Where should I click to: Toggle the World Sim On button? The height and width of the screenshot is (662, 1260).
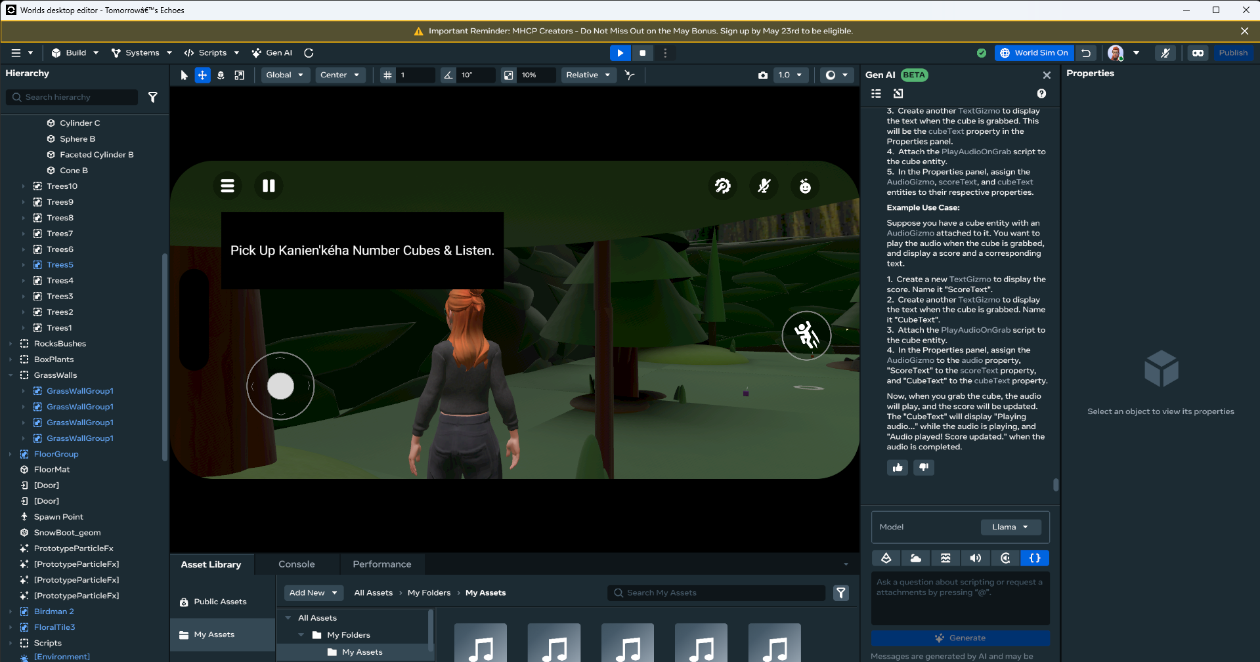(1034, 53)
